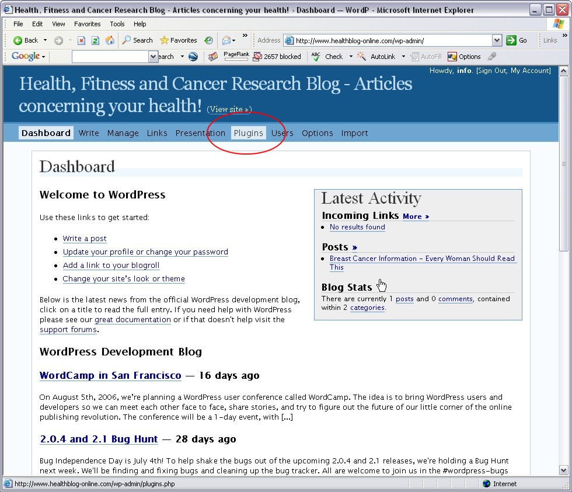Open the View menu

[58, 24]
